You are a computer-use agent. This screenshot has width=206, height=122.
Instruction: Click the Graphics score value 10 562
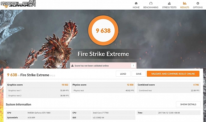tap(65, 85)
